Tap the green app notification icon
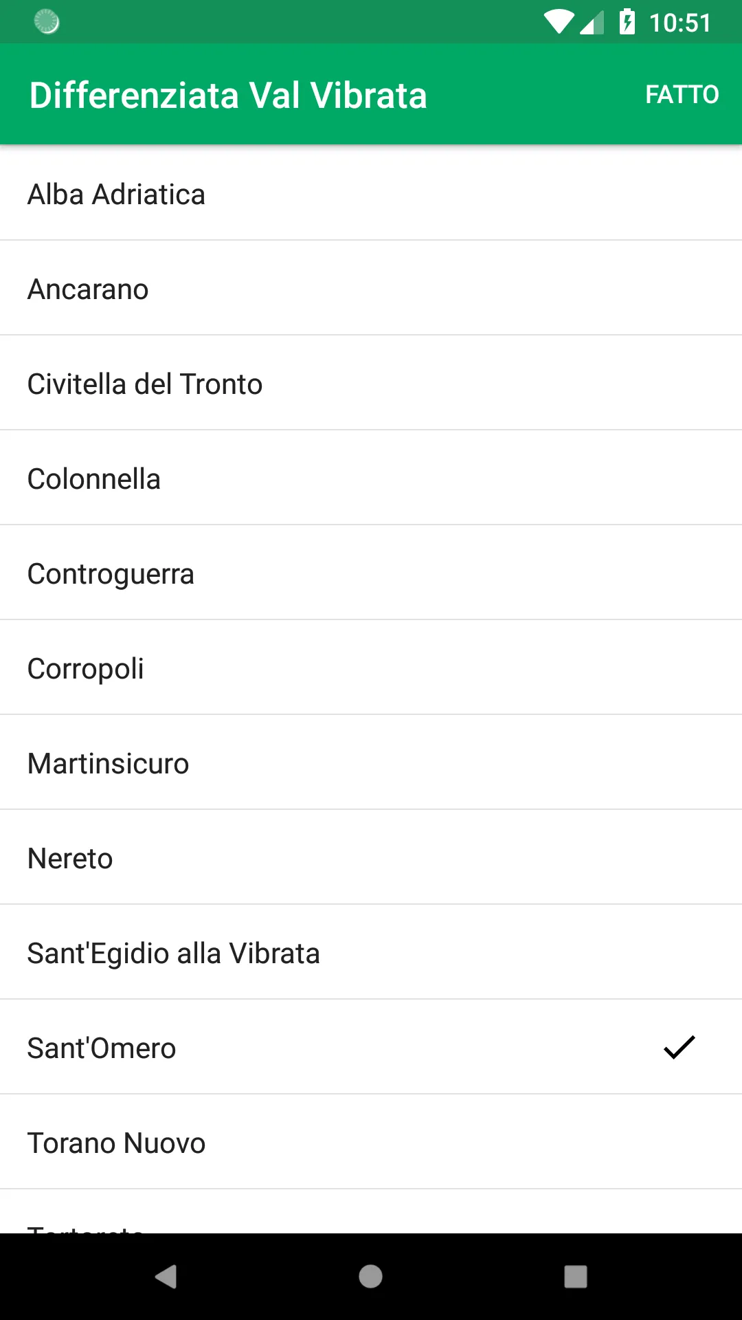This screenshot has width=742, height=1320. tap(47, 22)
